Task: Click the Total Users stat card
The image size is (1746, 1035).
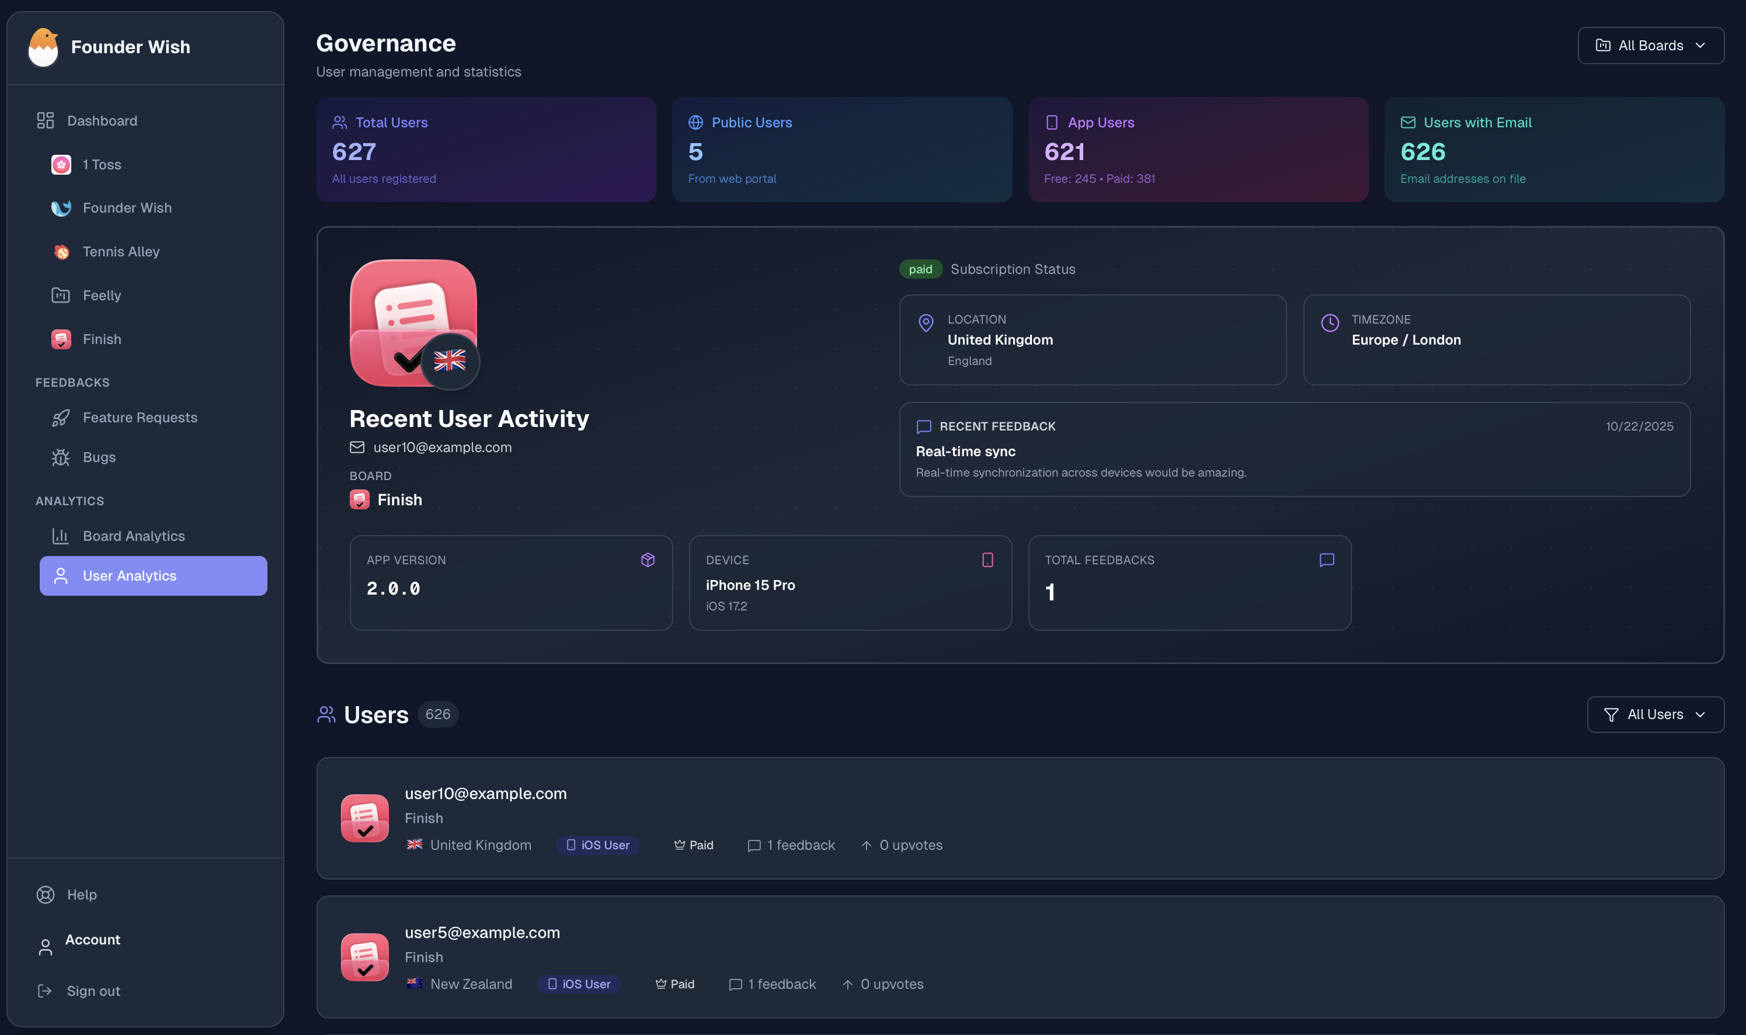Action: (486, 150)
